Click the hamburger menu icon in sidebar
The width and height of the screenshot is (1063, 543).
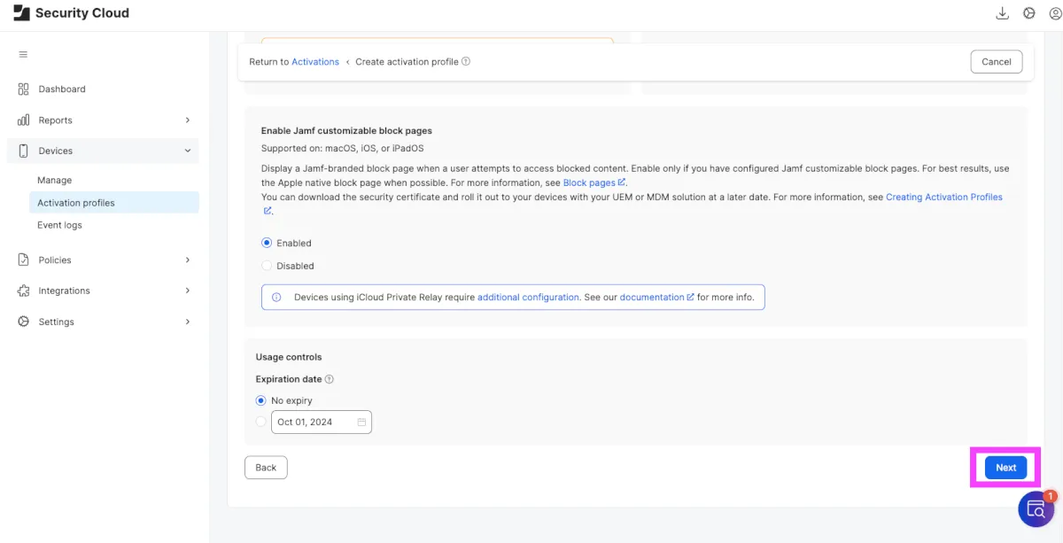(x=23, y=55)
